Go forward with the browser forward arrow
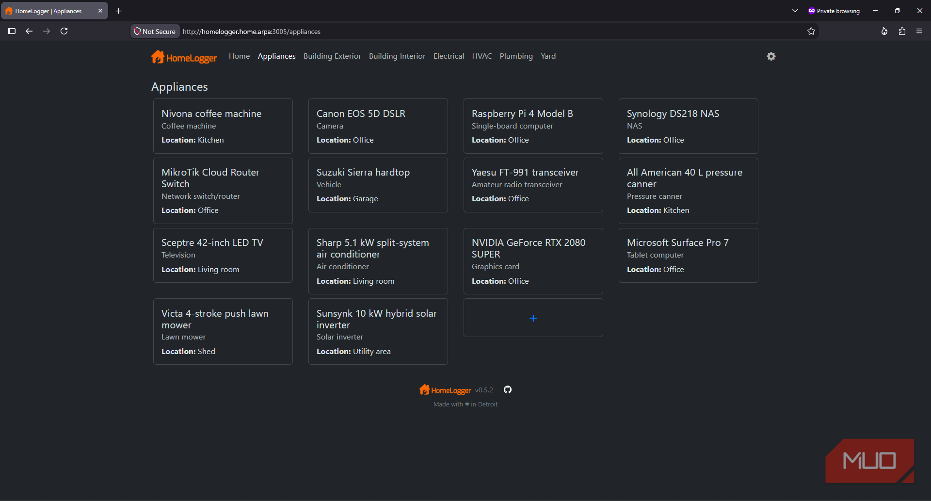Viewport: 931px width, 501px height. click(47, 31)
